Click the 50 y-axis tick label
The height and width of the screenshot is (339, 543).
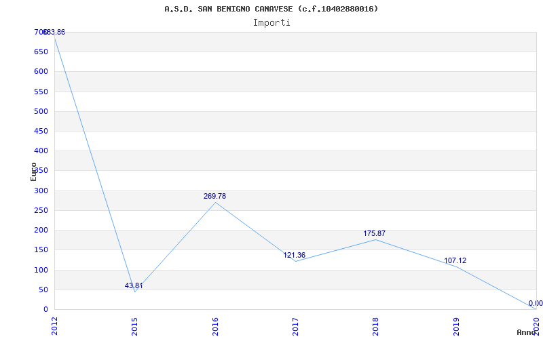click(43, 290)
